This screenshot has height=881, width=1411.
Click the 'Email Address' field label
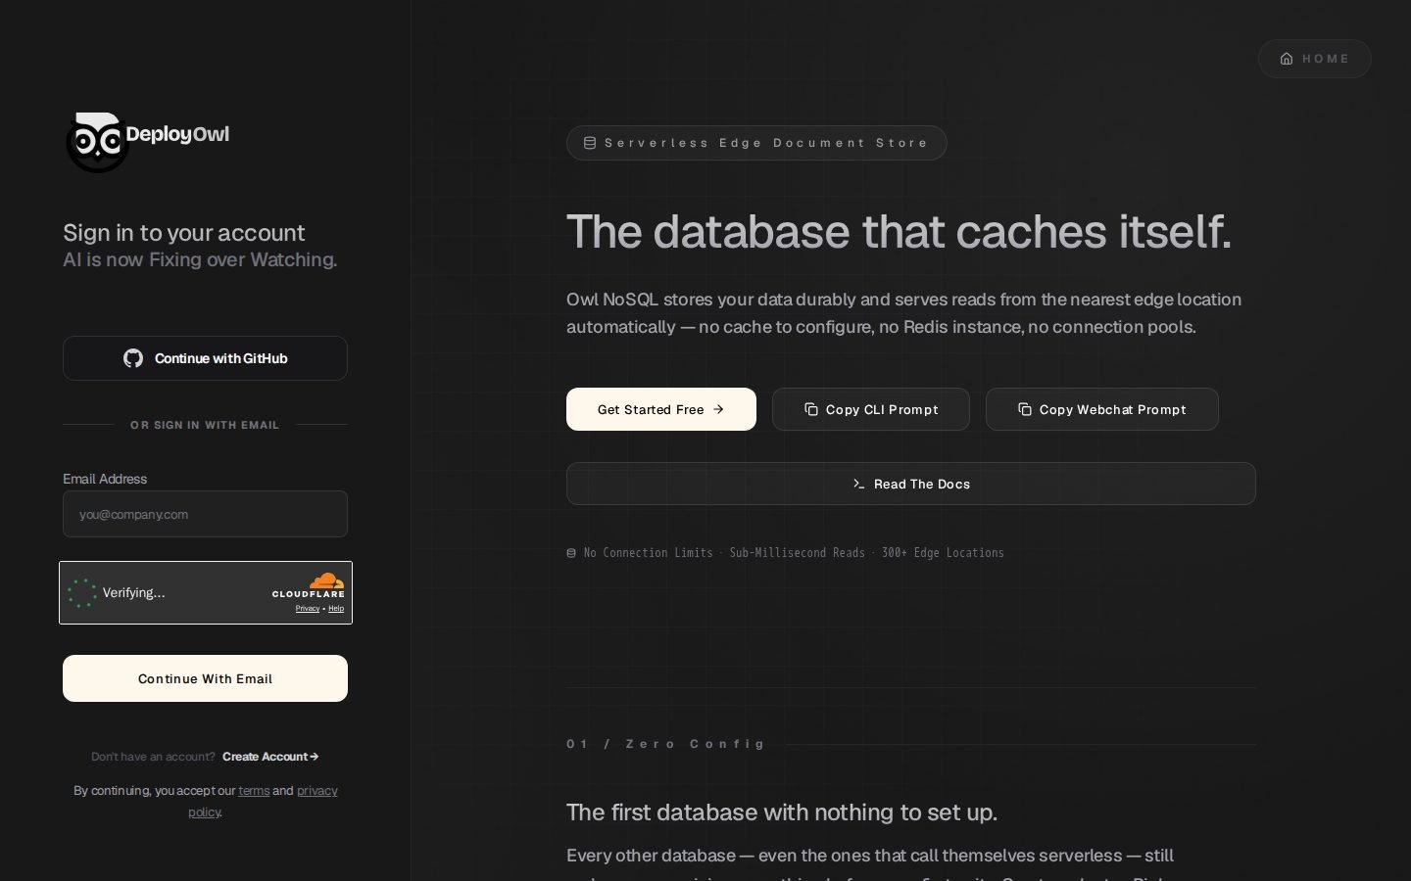(x=105, y=479)
